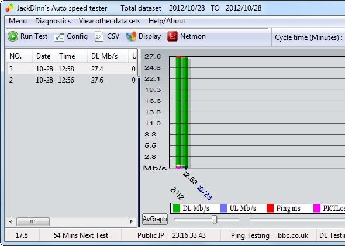Click the 27.6 value on graph axis

point(153,56)
